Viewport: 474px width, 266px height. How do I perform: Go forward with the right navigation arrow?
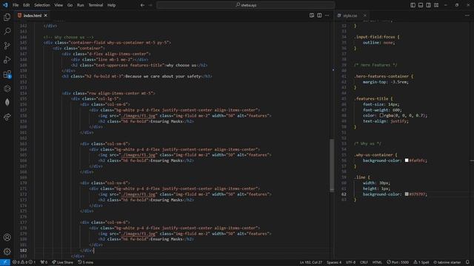[150, 5]
